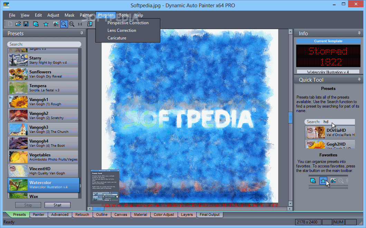The width and height of the screenshot is (366, 228).
Task: Click canvas vertical scrollbar thumb
Action: click(x=290, y=117)
